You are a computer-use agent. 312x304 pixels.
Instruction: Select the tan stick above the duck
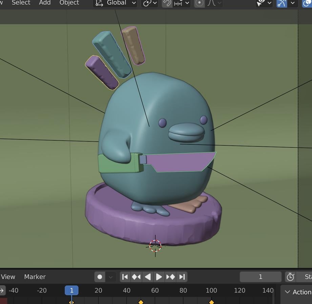pos(133,46)
